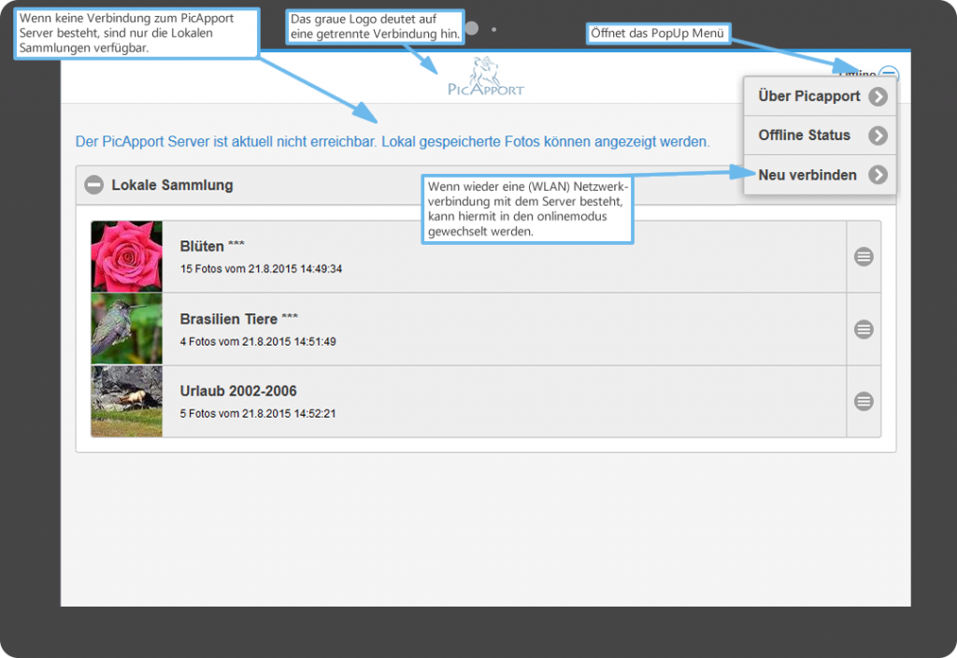Select the Über Picapport menu entry
This screenshot has width=957, height=658.
[x=808, y=96]
